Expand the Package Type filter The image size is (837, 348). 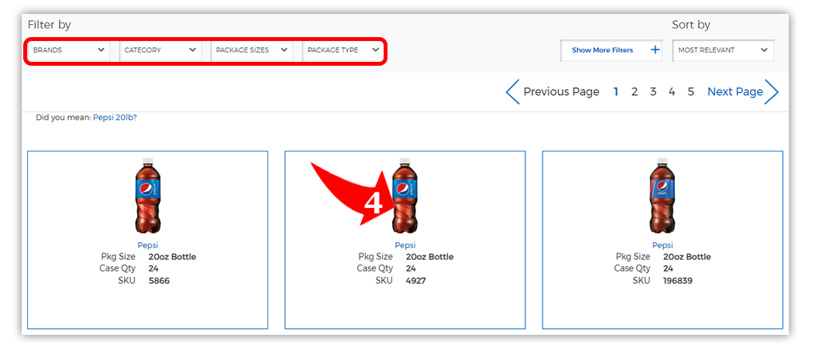(x=343, y=50)
